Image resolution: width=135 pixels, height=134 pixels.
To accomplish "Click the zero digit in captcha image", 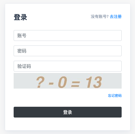I will [x=62, y=82].
